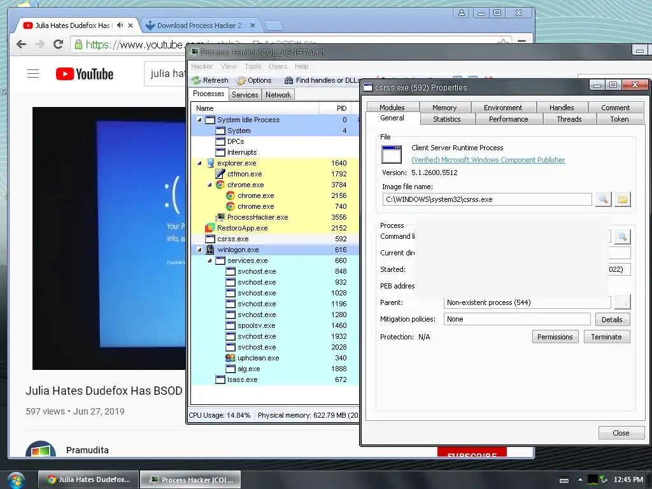Click winlogon.exe icon

[210, 250]
